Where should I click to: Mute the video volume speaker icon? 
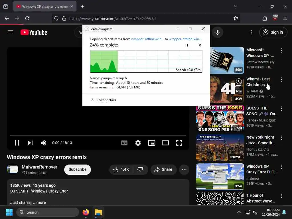(x=43, y=143)
